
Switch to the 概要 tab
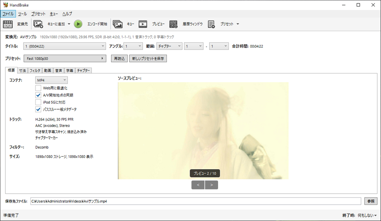click(x=11, y=70)
